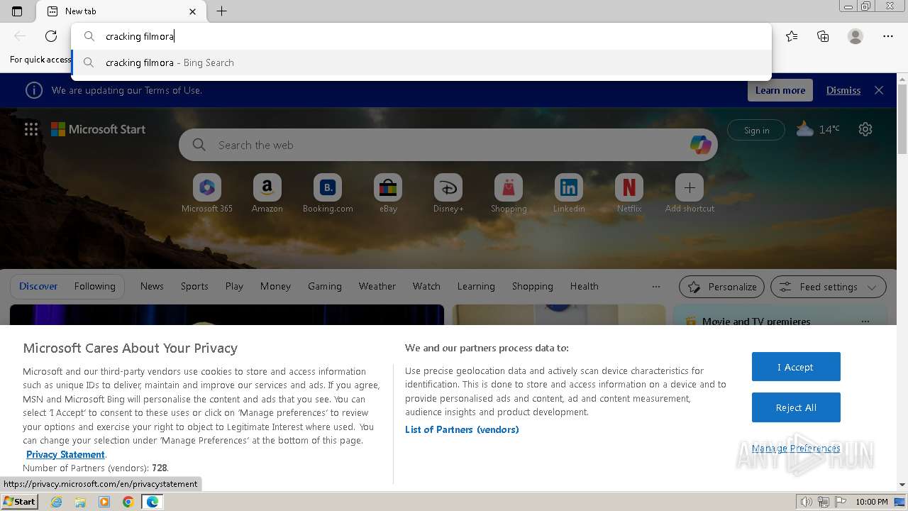Viewport: 908px width, 511px height.
Task: Open a new tab with plus button
Action: pos(221,11)
